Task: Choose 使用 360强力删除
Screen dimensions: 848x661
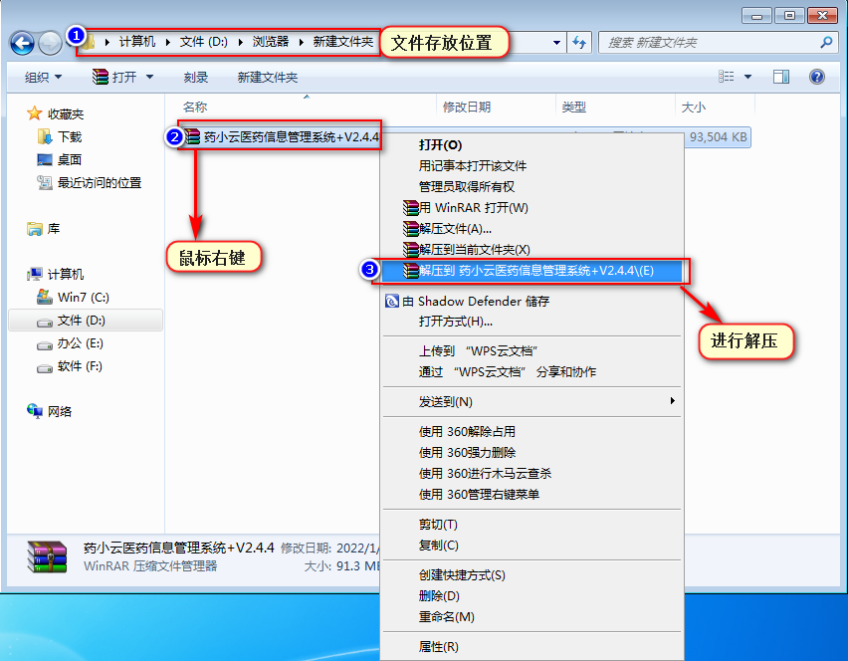Action: [x=467, y=452]
